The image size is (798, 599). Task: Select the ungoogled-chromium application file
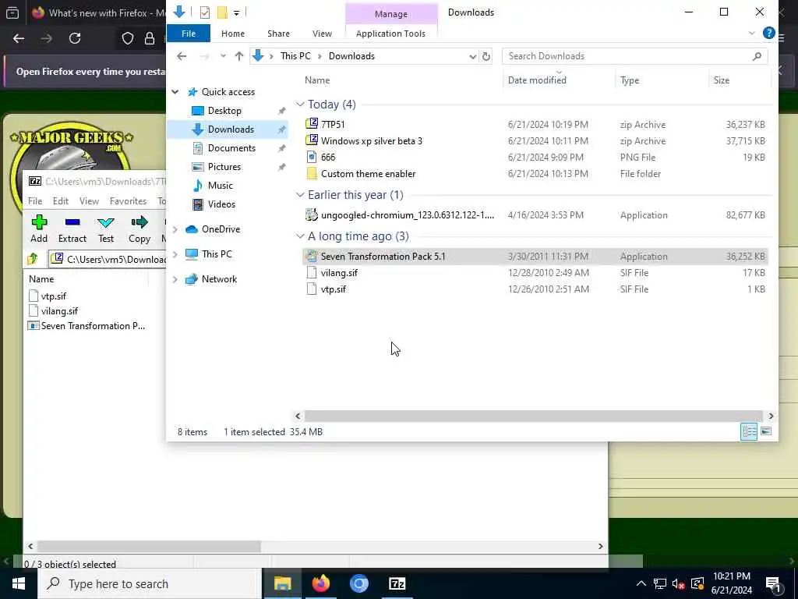tap(535, 215)
